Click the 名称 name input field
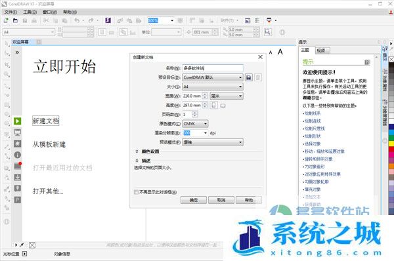This screenshot has height=261, width=394. [x=213, y=68]
